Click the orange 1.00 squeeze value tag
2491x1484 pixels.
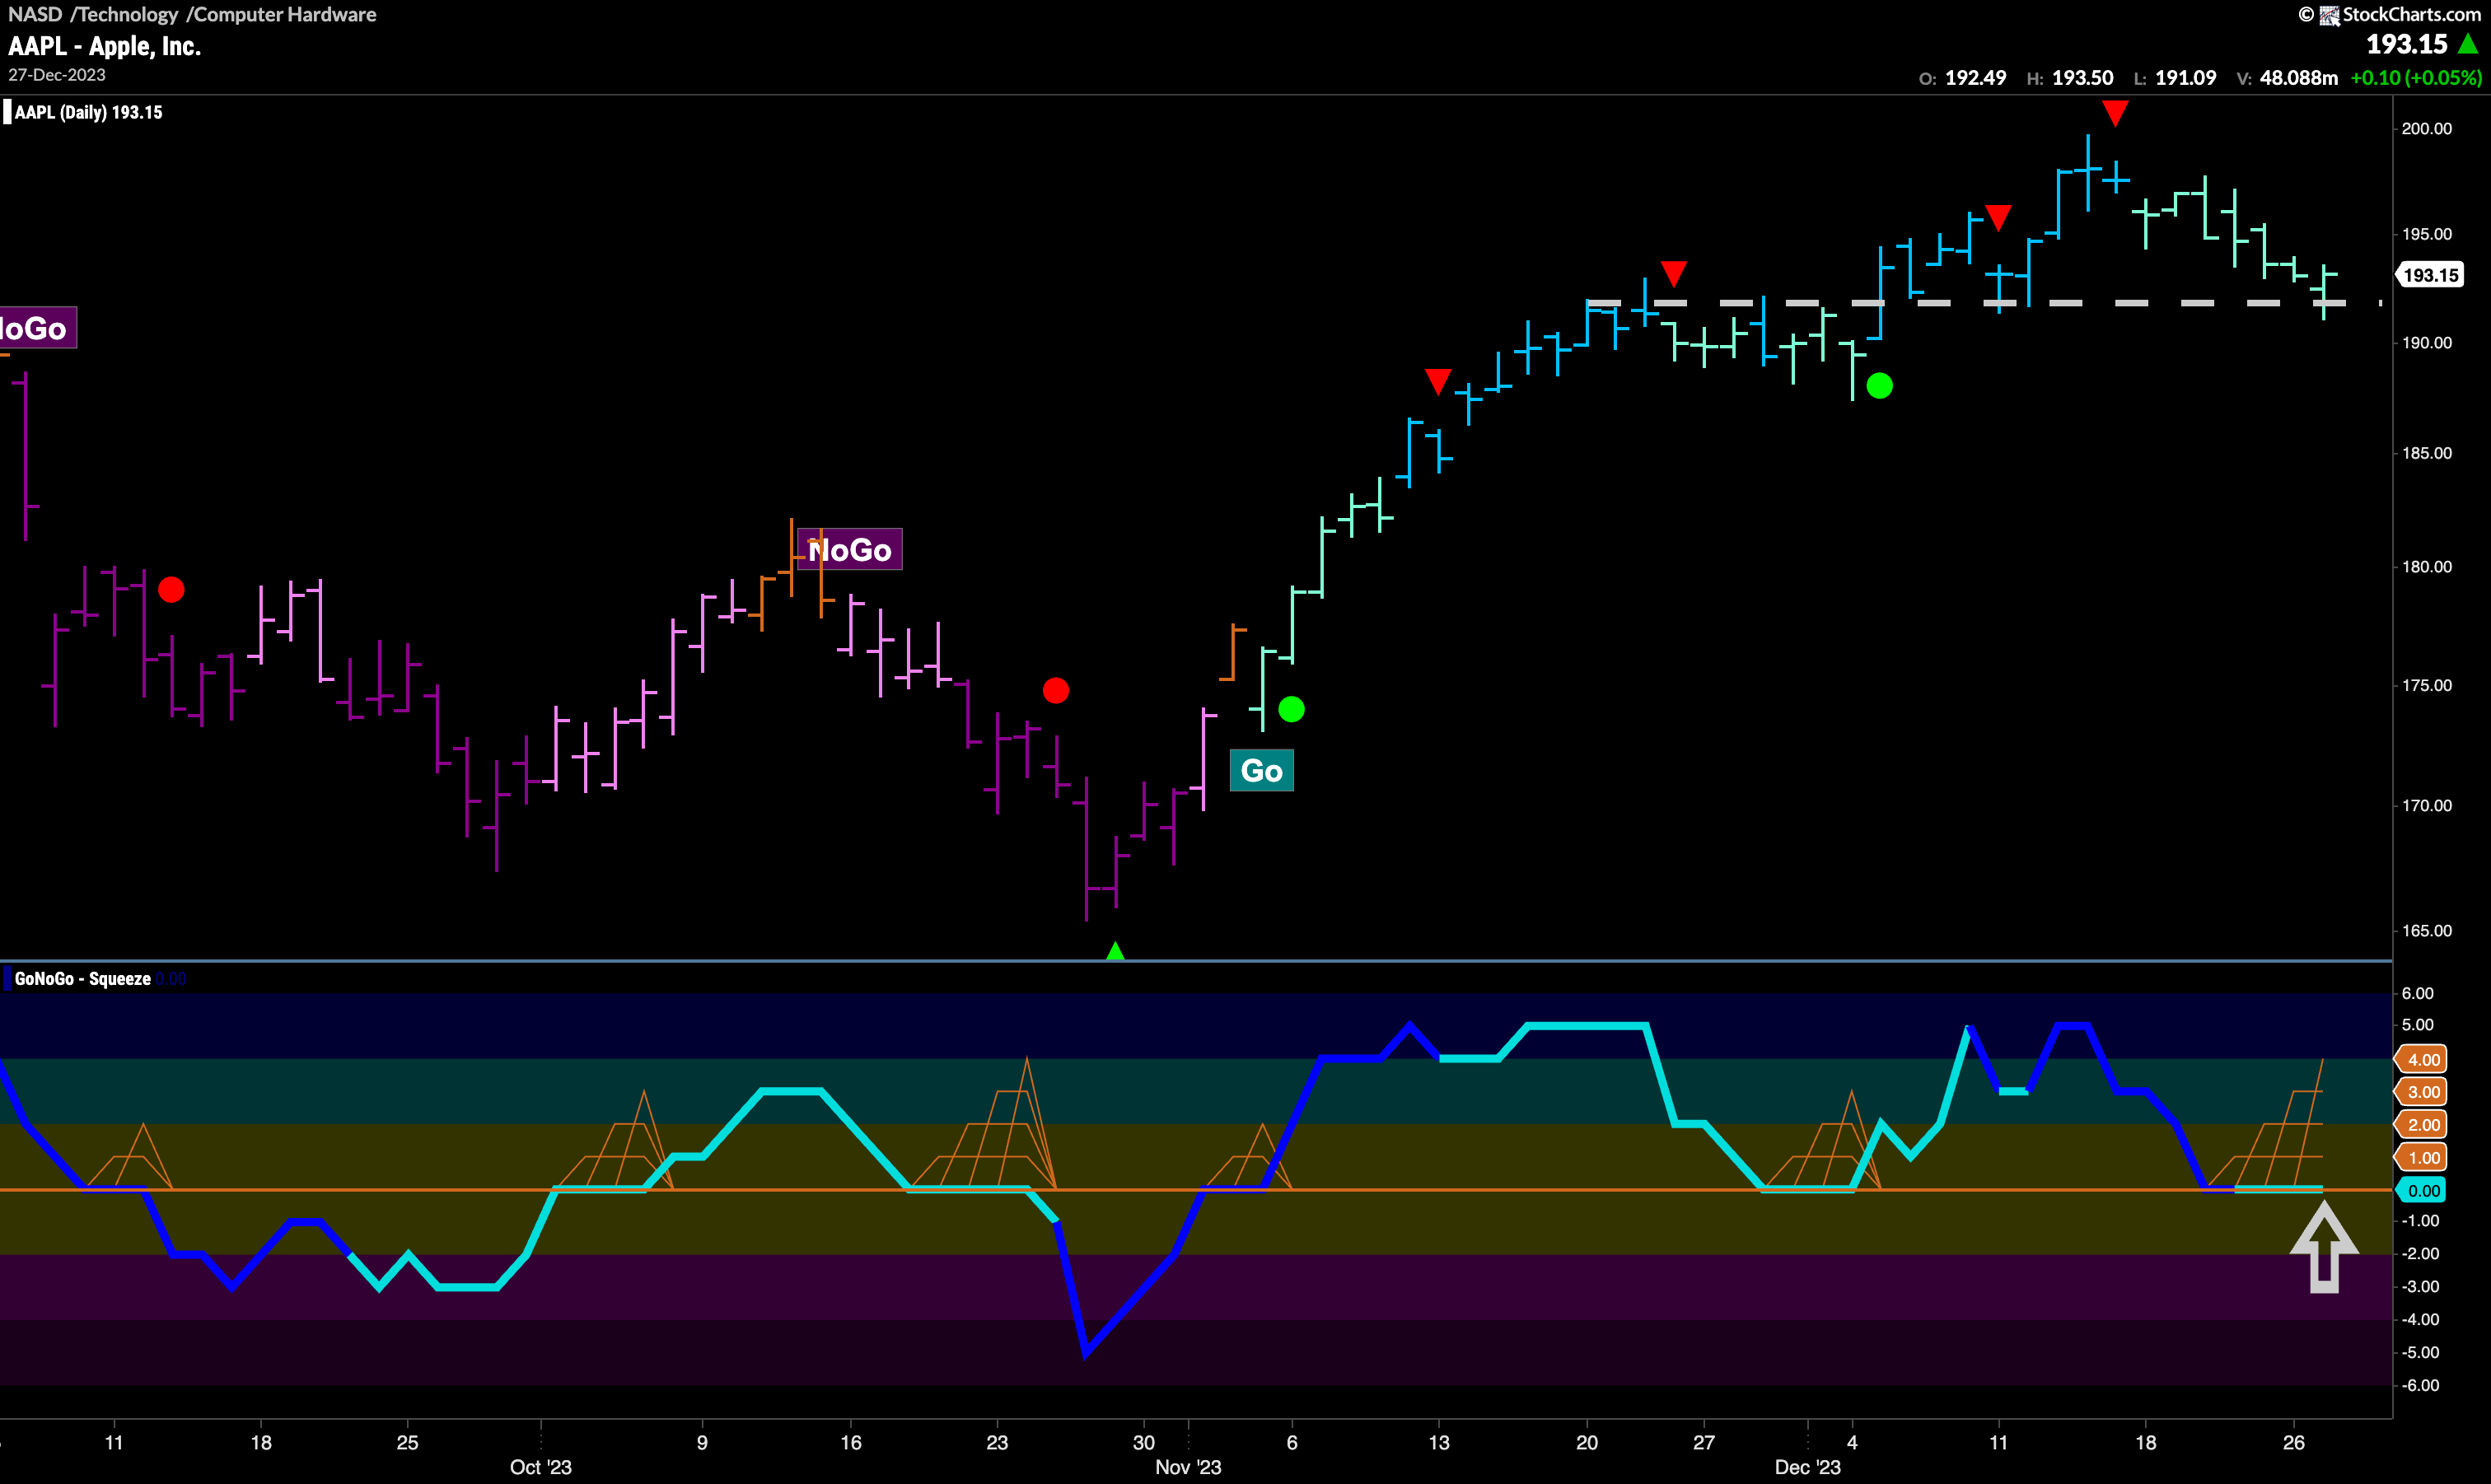pos(2422,1157)
